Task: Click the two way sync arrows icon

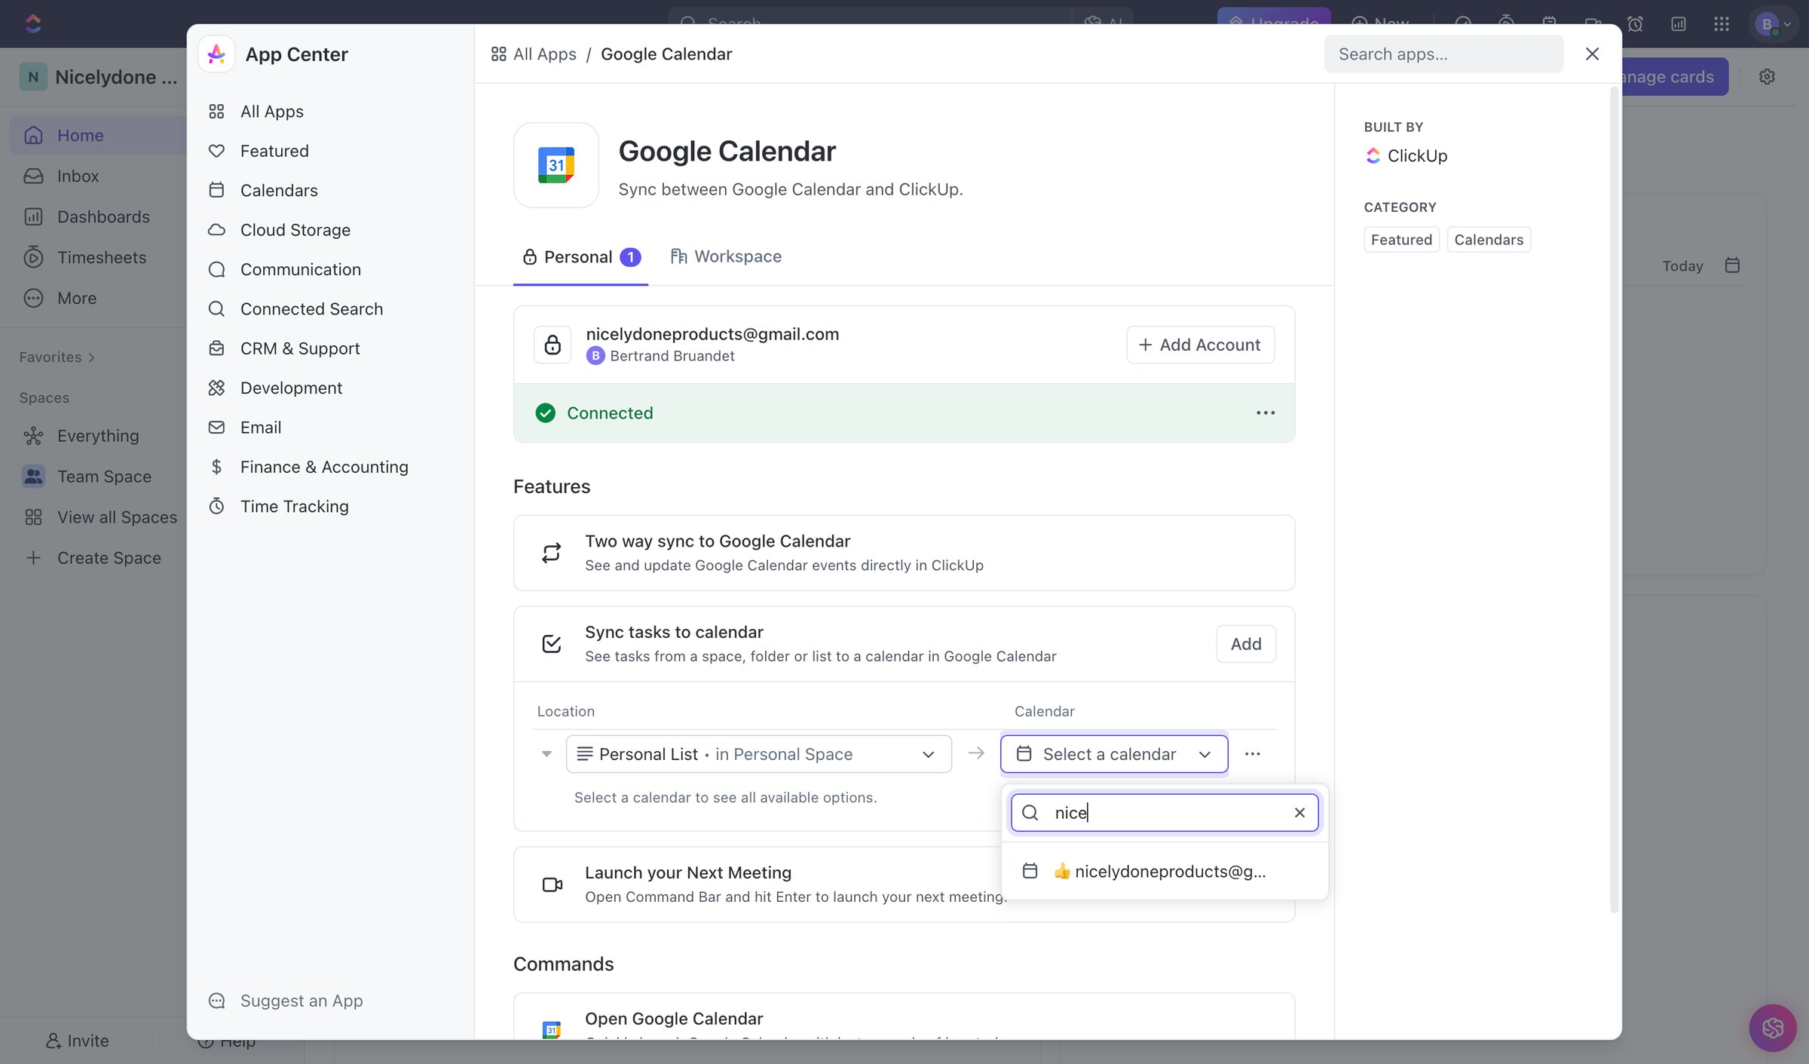Action: coord(552,553)
